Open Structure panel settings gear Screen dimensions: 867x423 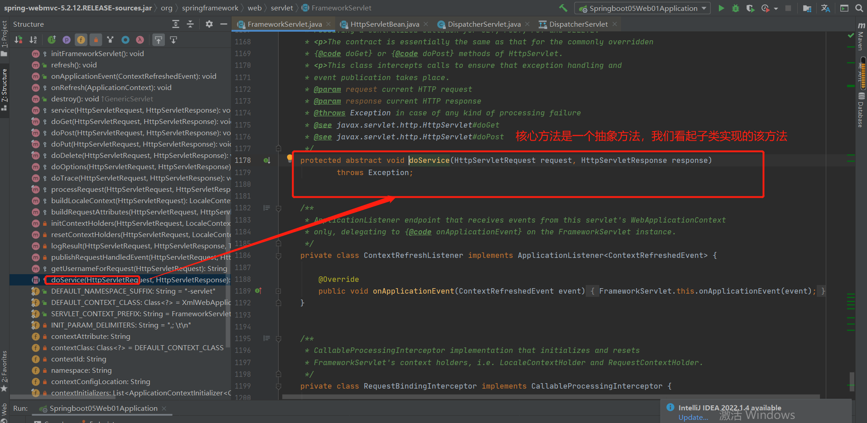click(x=209, y=24)
